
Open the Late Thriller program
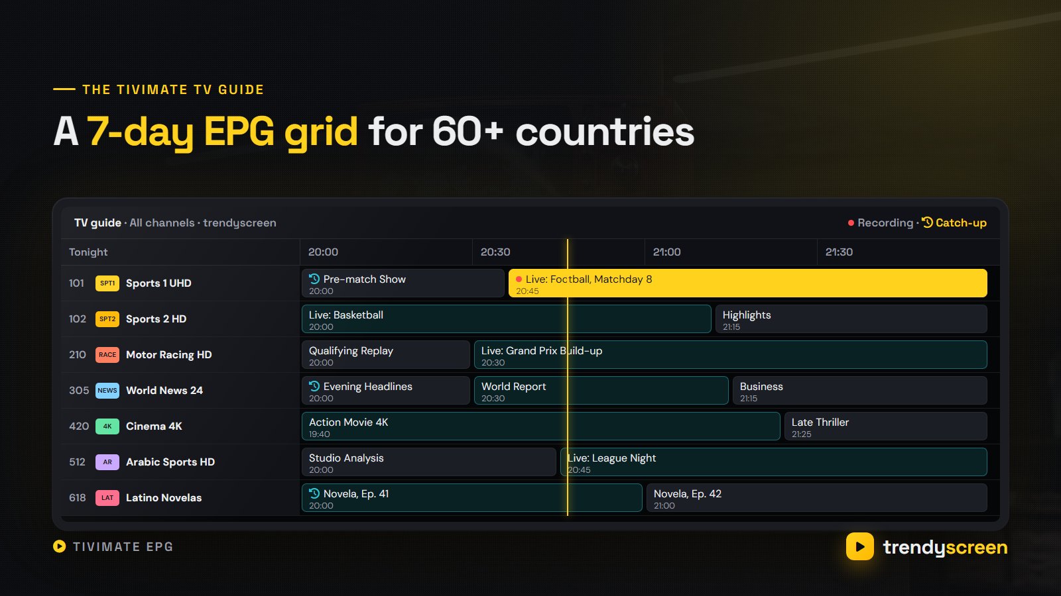(x=886, y=426)
